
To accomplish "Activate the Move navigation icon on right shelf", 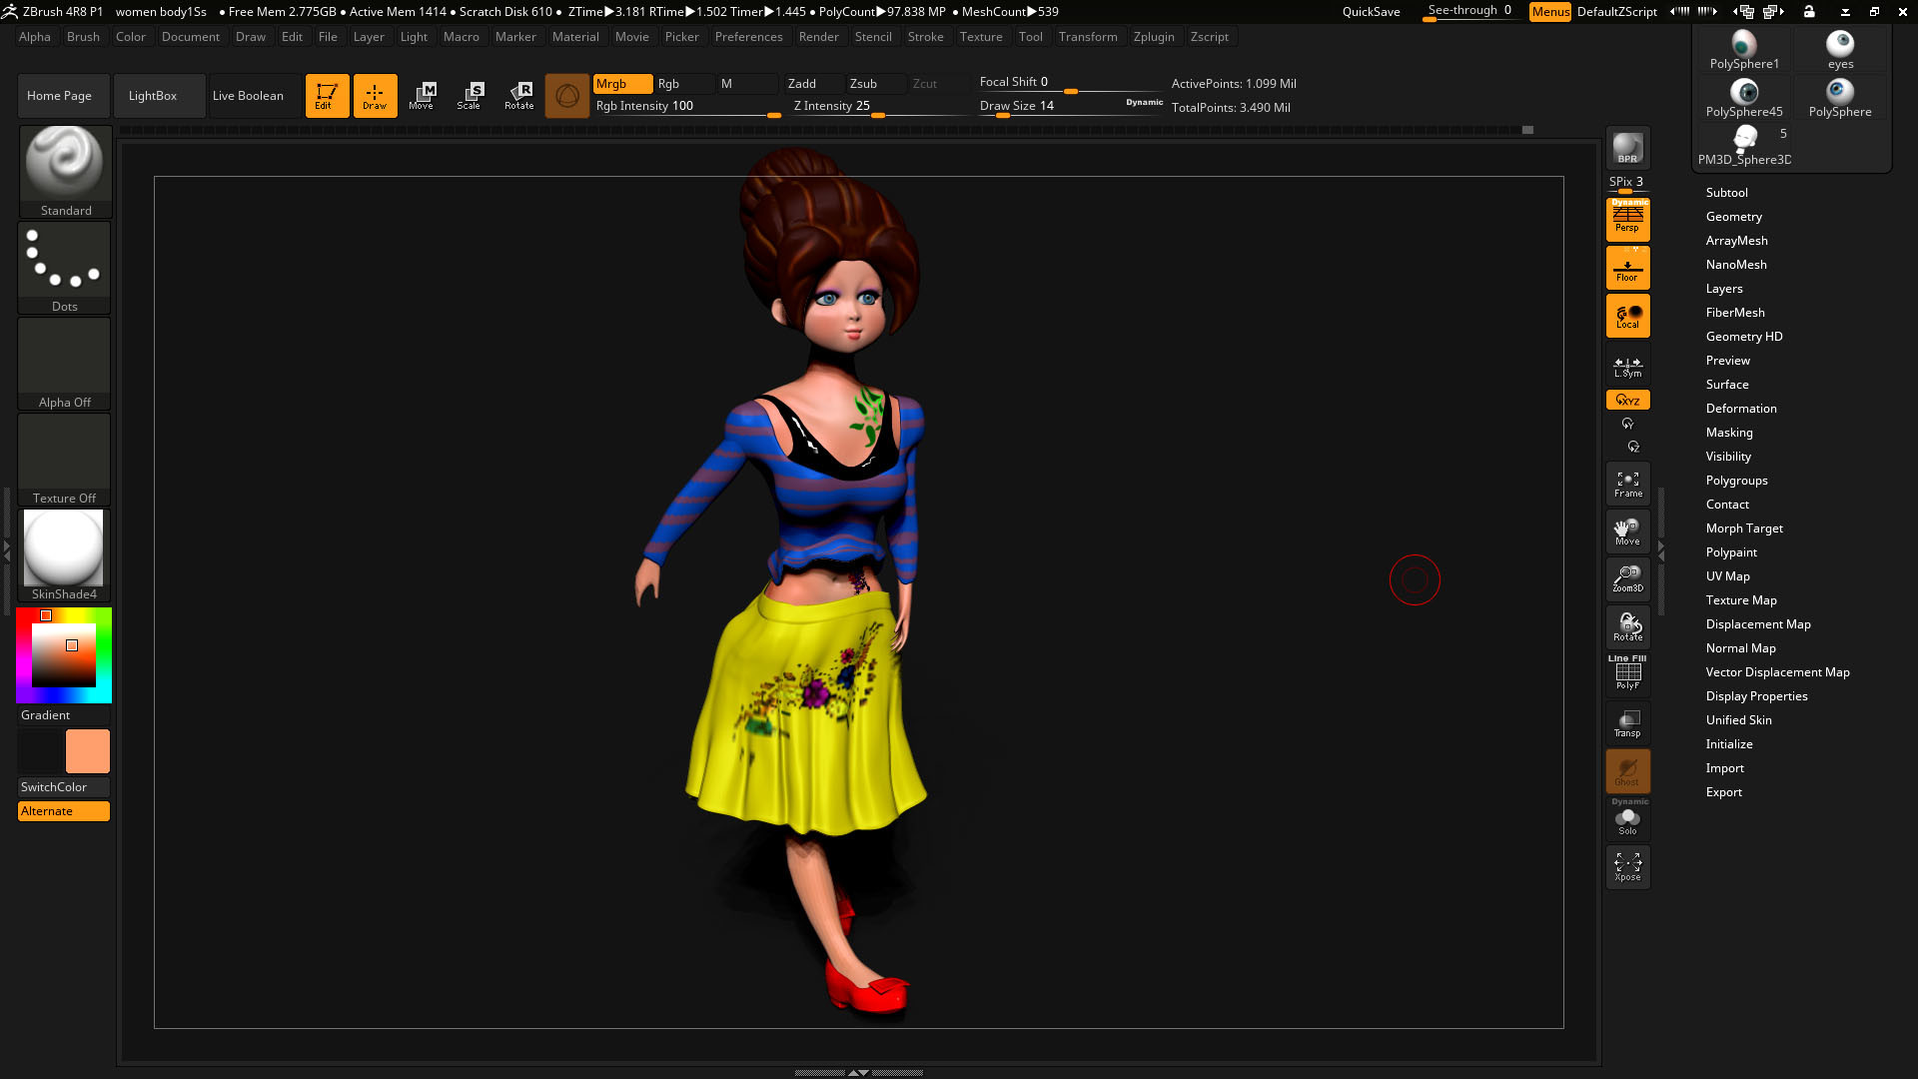I will (1627, 532).
